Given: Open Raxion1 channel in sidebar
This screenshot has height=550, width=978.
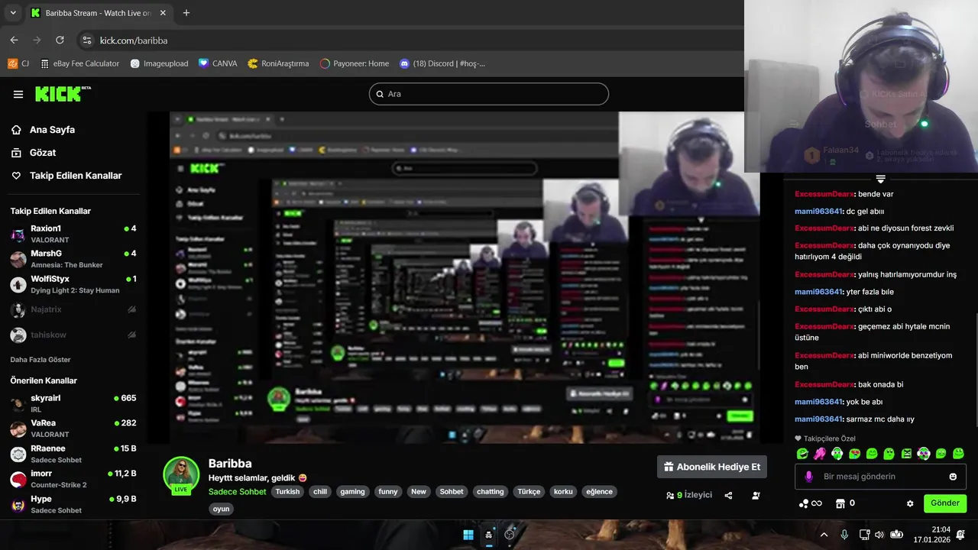Looking at the screenshot, I should pyautogui.click(x=73, y=234).
